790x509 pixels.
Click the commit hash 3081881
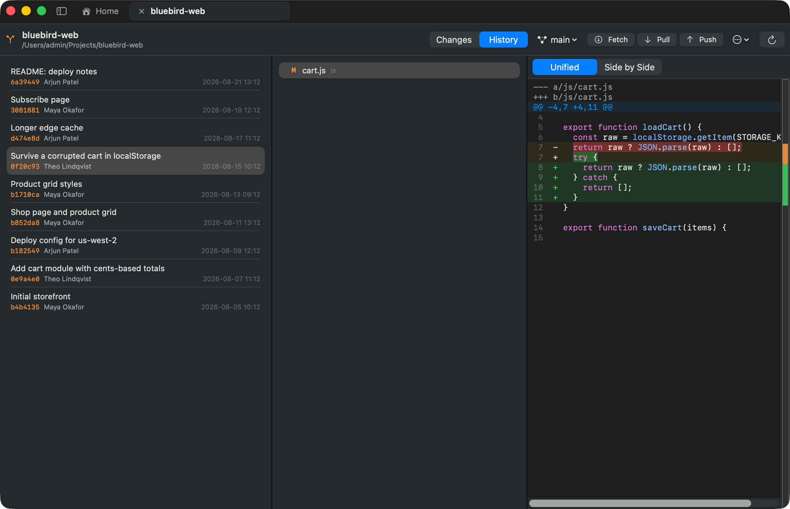coord(25,110)
